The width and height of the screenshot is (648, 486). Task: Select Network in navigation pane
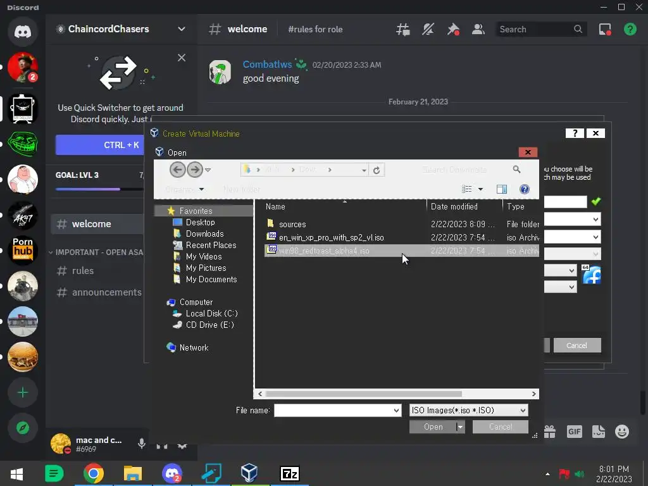194,347
